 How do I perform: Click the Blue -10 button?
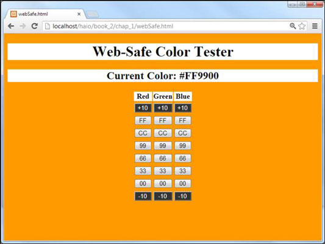pos(182,196)
